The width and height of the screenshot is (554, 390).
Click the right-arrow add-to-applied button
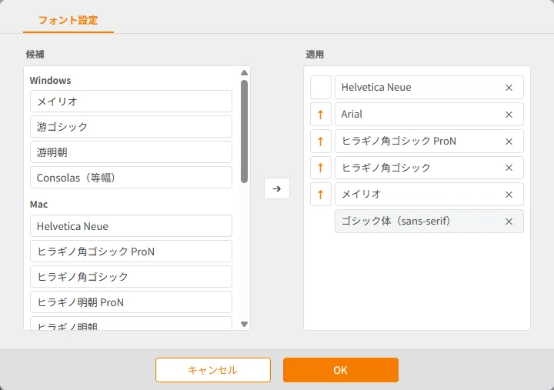[x=277, y=188]
